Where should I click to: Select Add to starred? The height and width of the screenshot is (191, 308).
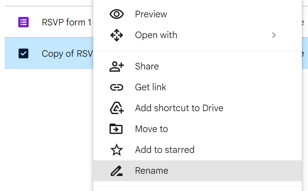165,150
